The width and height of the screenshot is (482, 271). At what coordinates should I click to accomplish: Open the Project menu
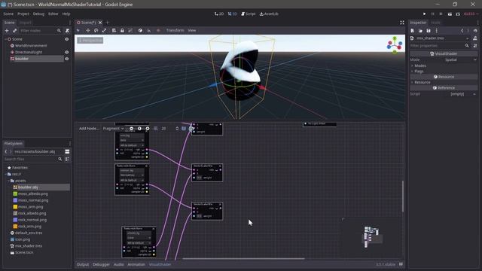tap(23, 14)
